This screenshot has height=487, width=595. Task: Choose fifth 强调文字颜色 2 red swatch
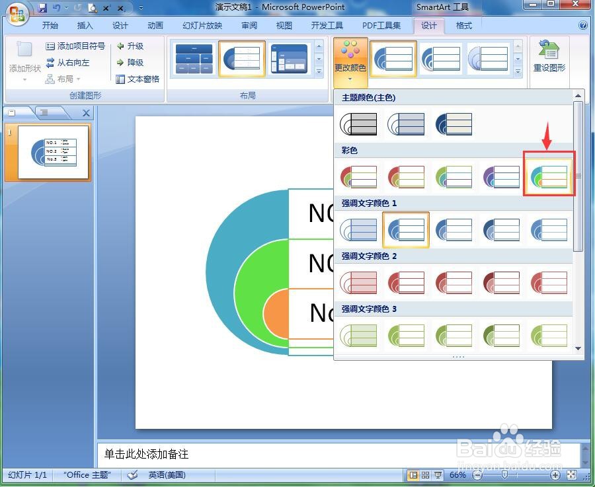tap(549, 283)
